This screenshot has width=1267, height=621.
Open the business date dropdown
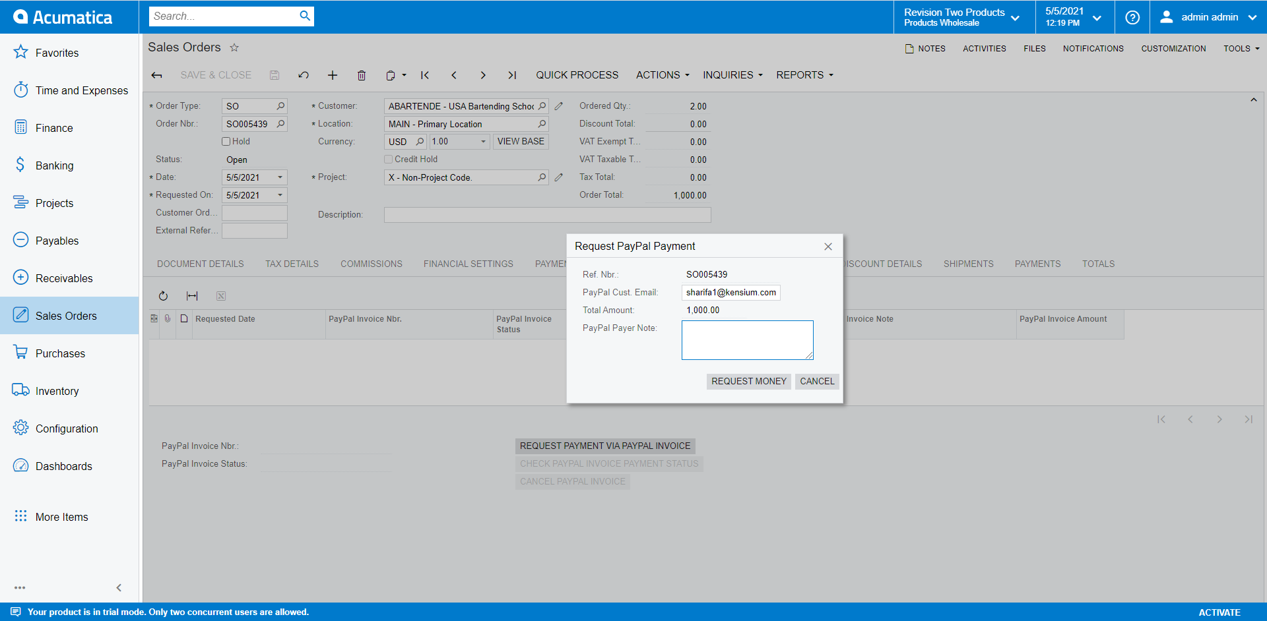pos(1074,17)
